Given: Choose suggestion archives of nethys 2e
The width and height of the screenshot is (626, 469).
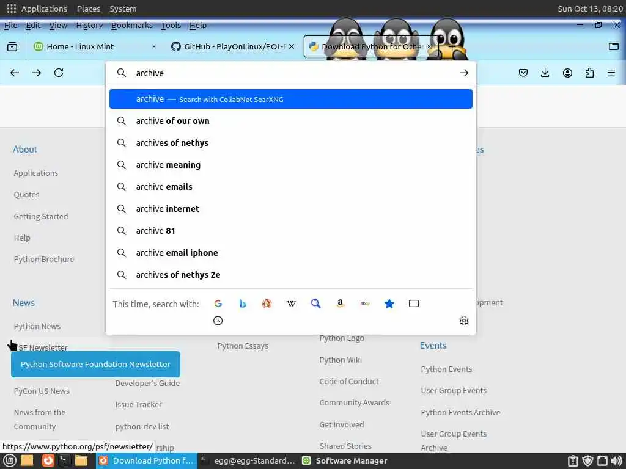Looking at the screenshot, I should pos(291,274).
